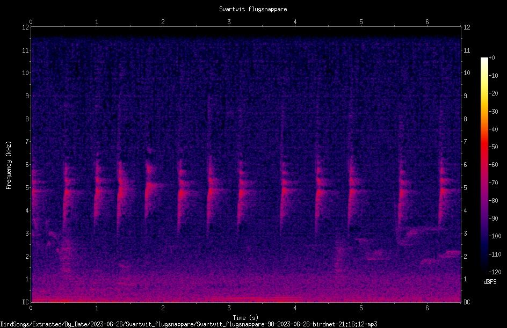Click the color scale gradient bar
507x328 pixels.
coord(484,165)
